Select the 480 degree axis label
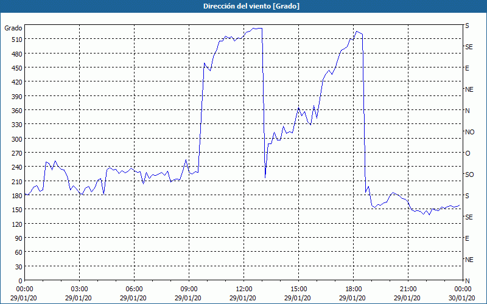Image resolution: width=487 pixels, height=304 pixels. click(x=17, y=54)
